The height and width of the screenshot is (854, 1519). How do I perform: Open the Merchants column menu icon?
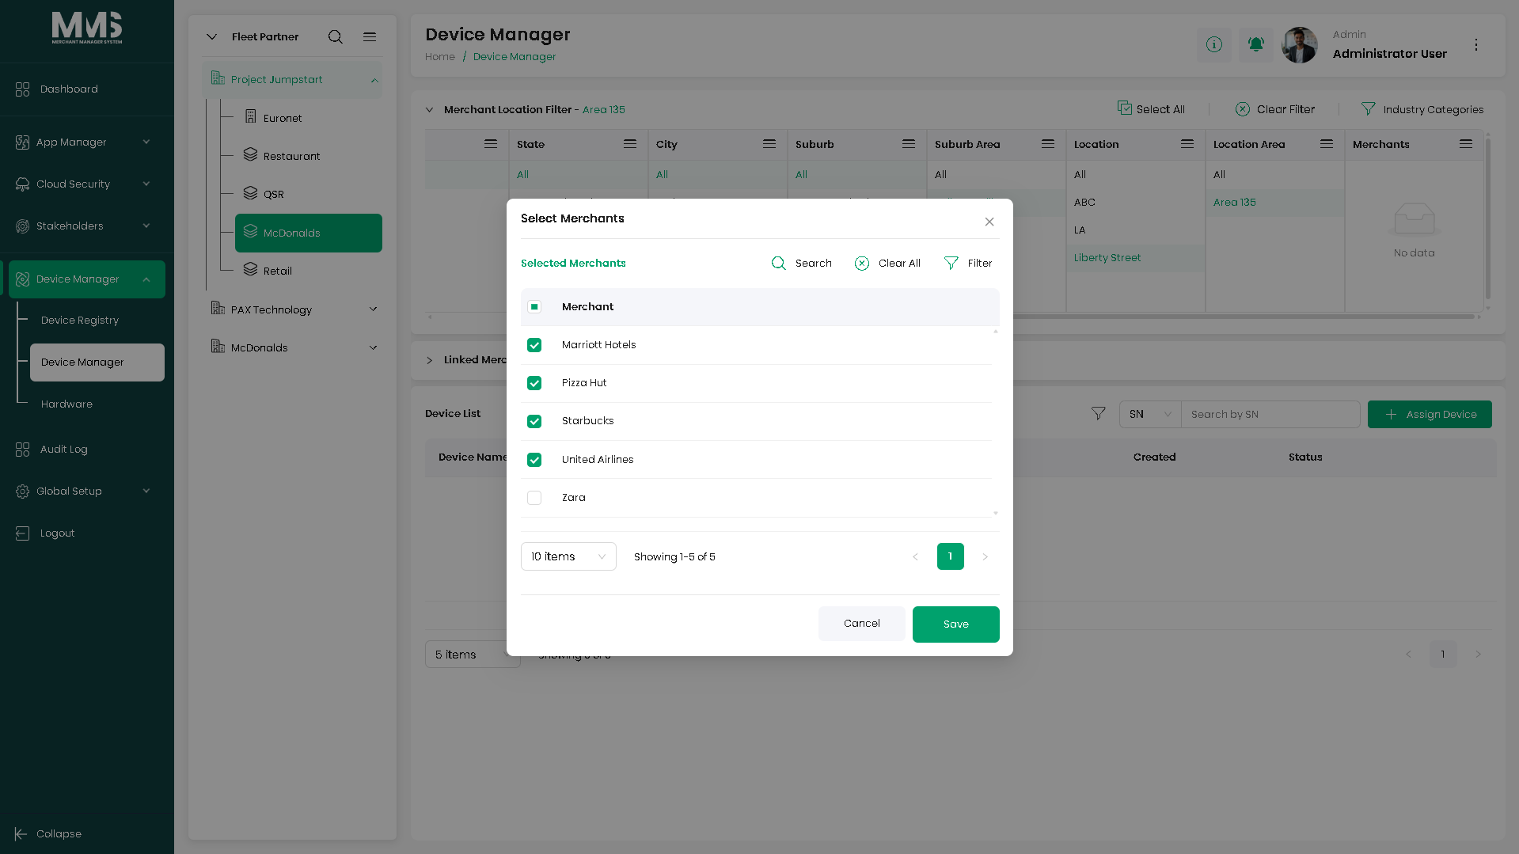[1466, 144]
